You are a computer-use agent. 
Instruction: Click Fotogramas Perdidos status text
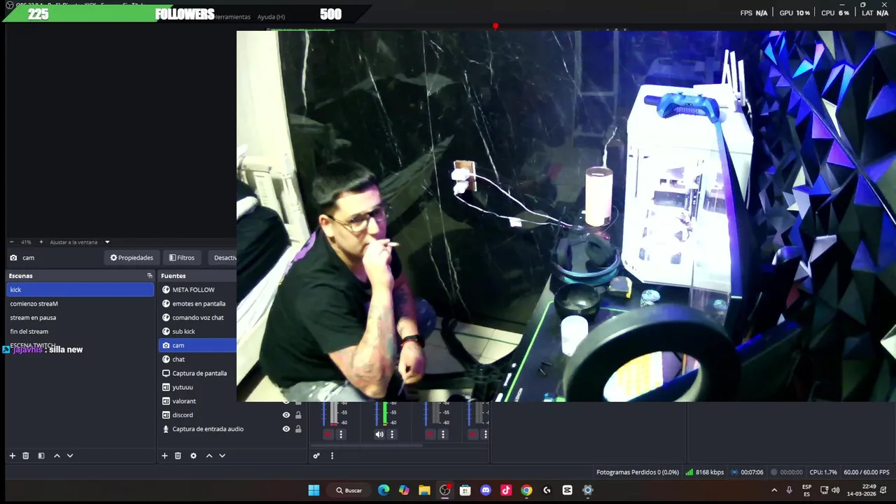pos(638,472)
